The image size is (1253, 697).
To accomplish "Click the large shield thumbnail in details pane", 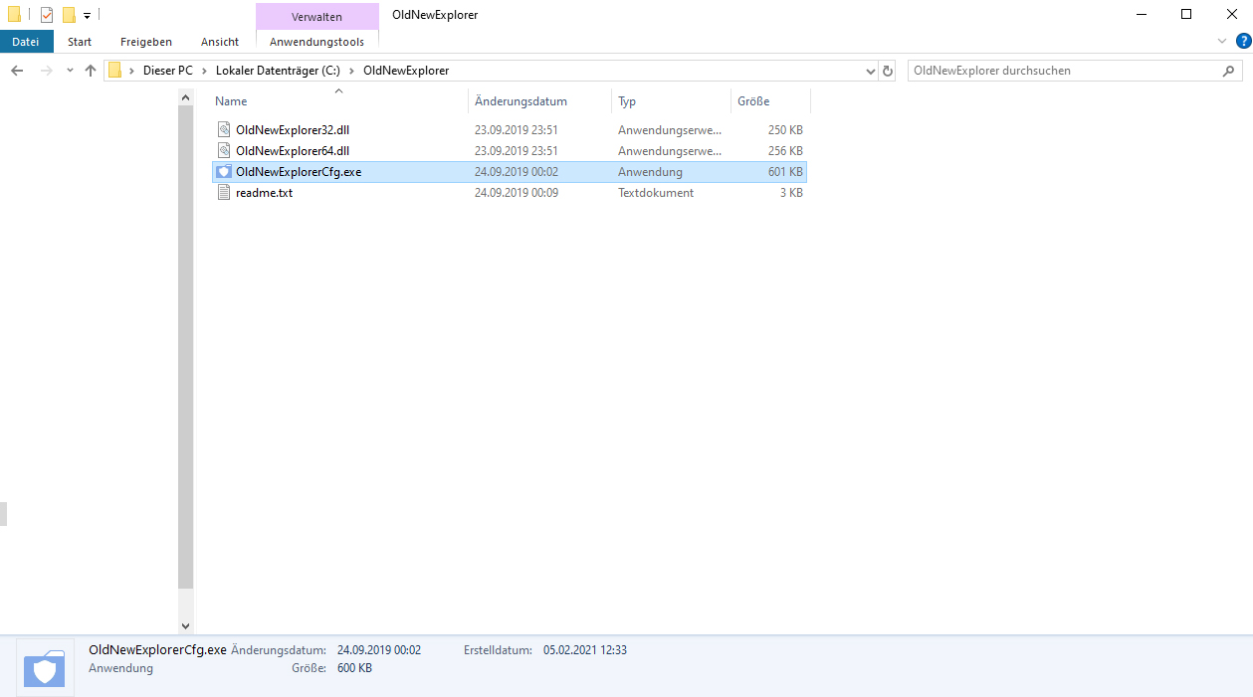I will (45, 668).
